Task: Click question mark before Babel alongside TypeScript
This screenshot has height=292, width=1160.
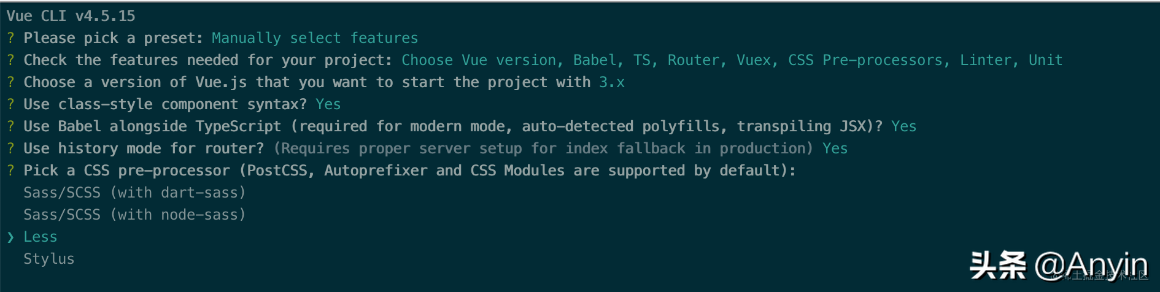Action: (10, 126)
